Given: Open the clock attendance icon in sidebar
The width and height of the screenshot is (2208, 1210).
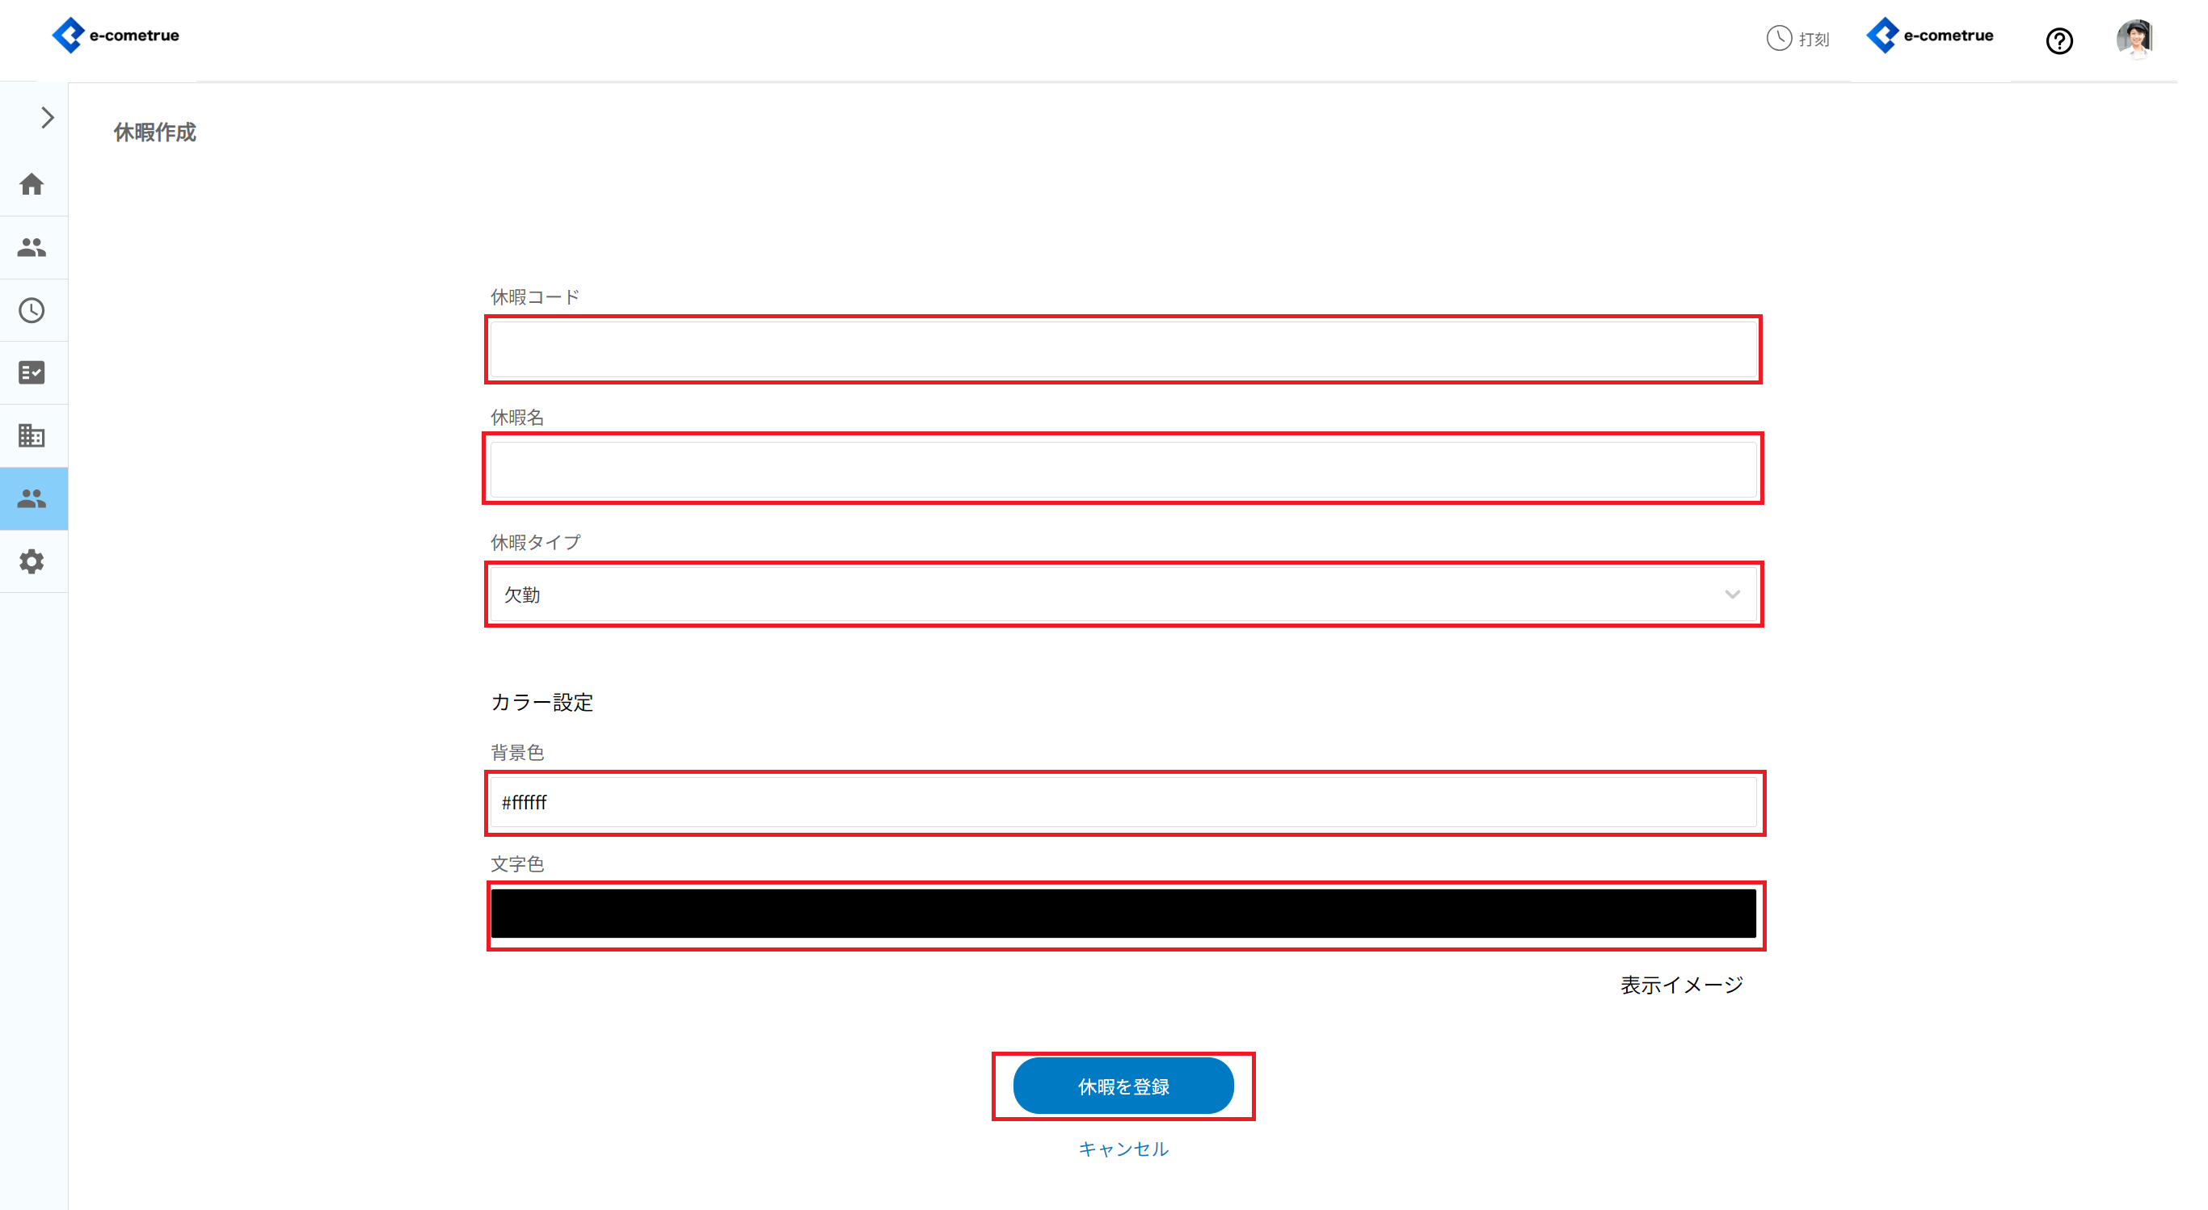Looking at the screenshot, I should pos(32,310).
